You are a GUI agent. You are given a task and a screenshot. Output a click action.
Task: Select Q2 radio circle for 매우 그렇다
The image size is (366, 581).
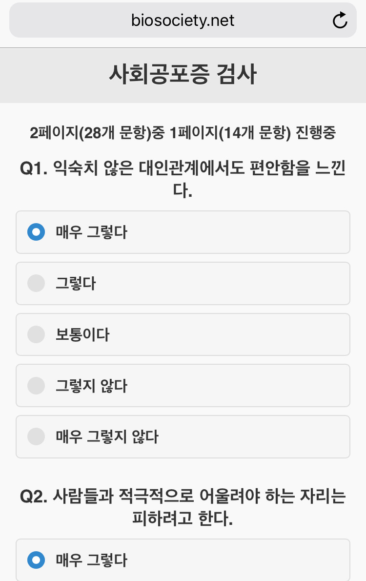36,560
